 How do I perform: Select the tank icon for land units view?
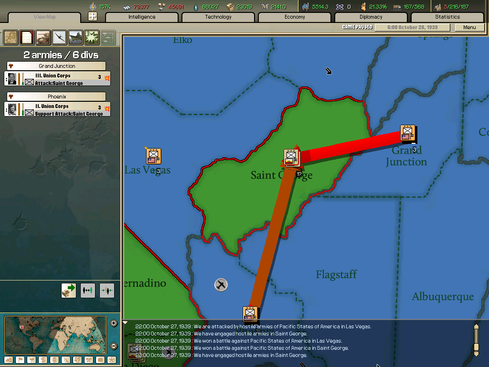coord(43,37)
